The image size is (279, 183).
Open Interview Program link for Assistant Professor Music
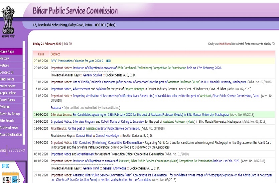pos(84,122)
